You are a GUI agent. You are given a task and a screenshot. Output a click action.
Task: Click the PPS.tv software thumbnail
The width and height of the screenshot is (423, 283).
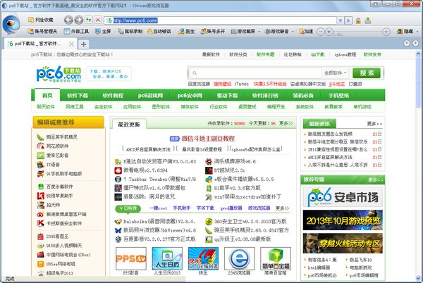(131, 258)
